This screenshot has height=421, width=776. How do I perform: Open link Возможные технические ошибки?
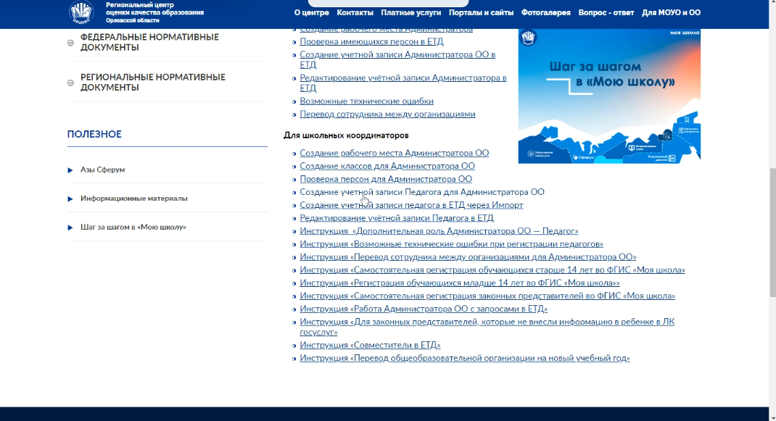366,101
